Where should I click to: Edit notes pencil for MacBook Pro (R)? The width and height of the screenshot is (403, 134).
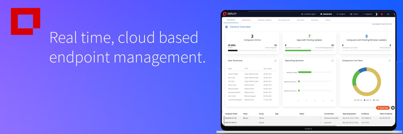tap(320, 118)
